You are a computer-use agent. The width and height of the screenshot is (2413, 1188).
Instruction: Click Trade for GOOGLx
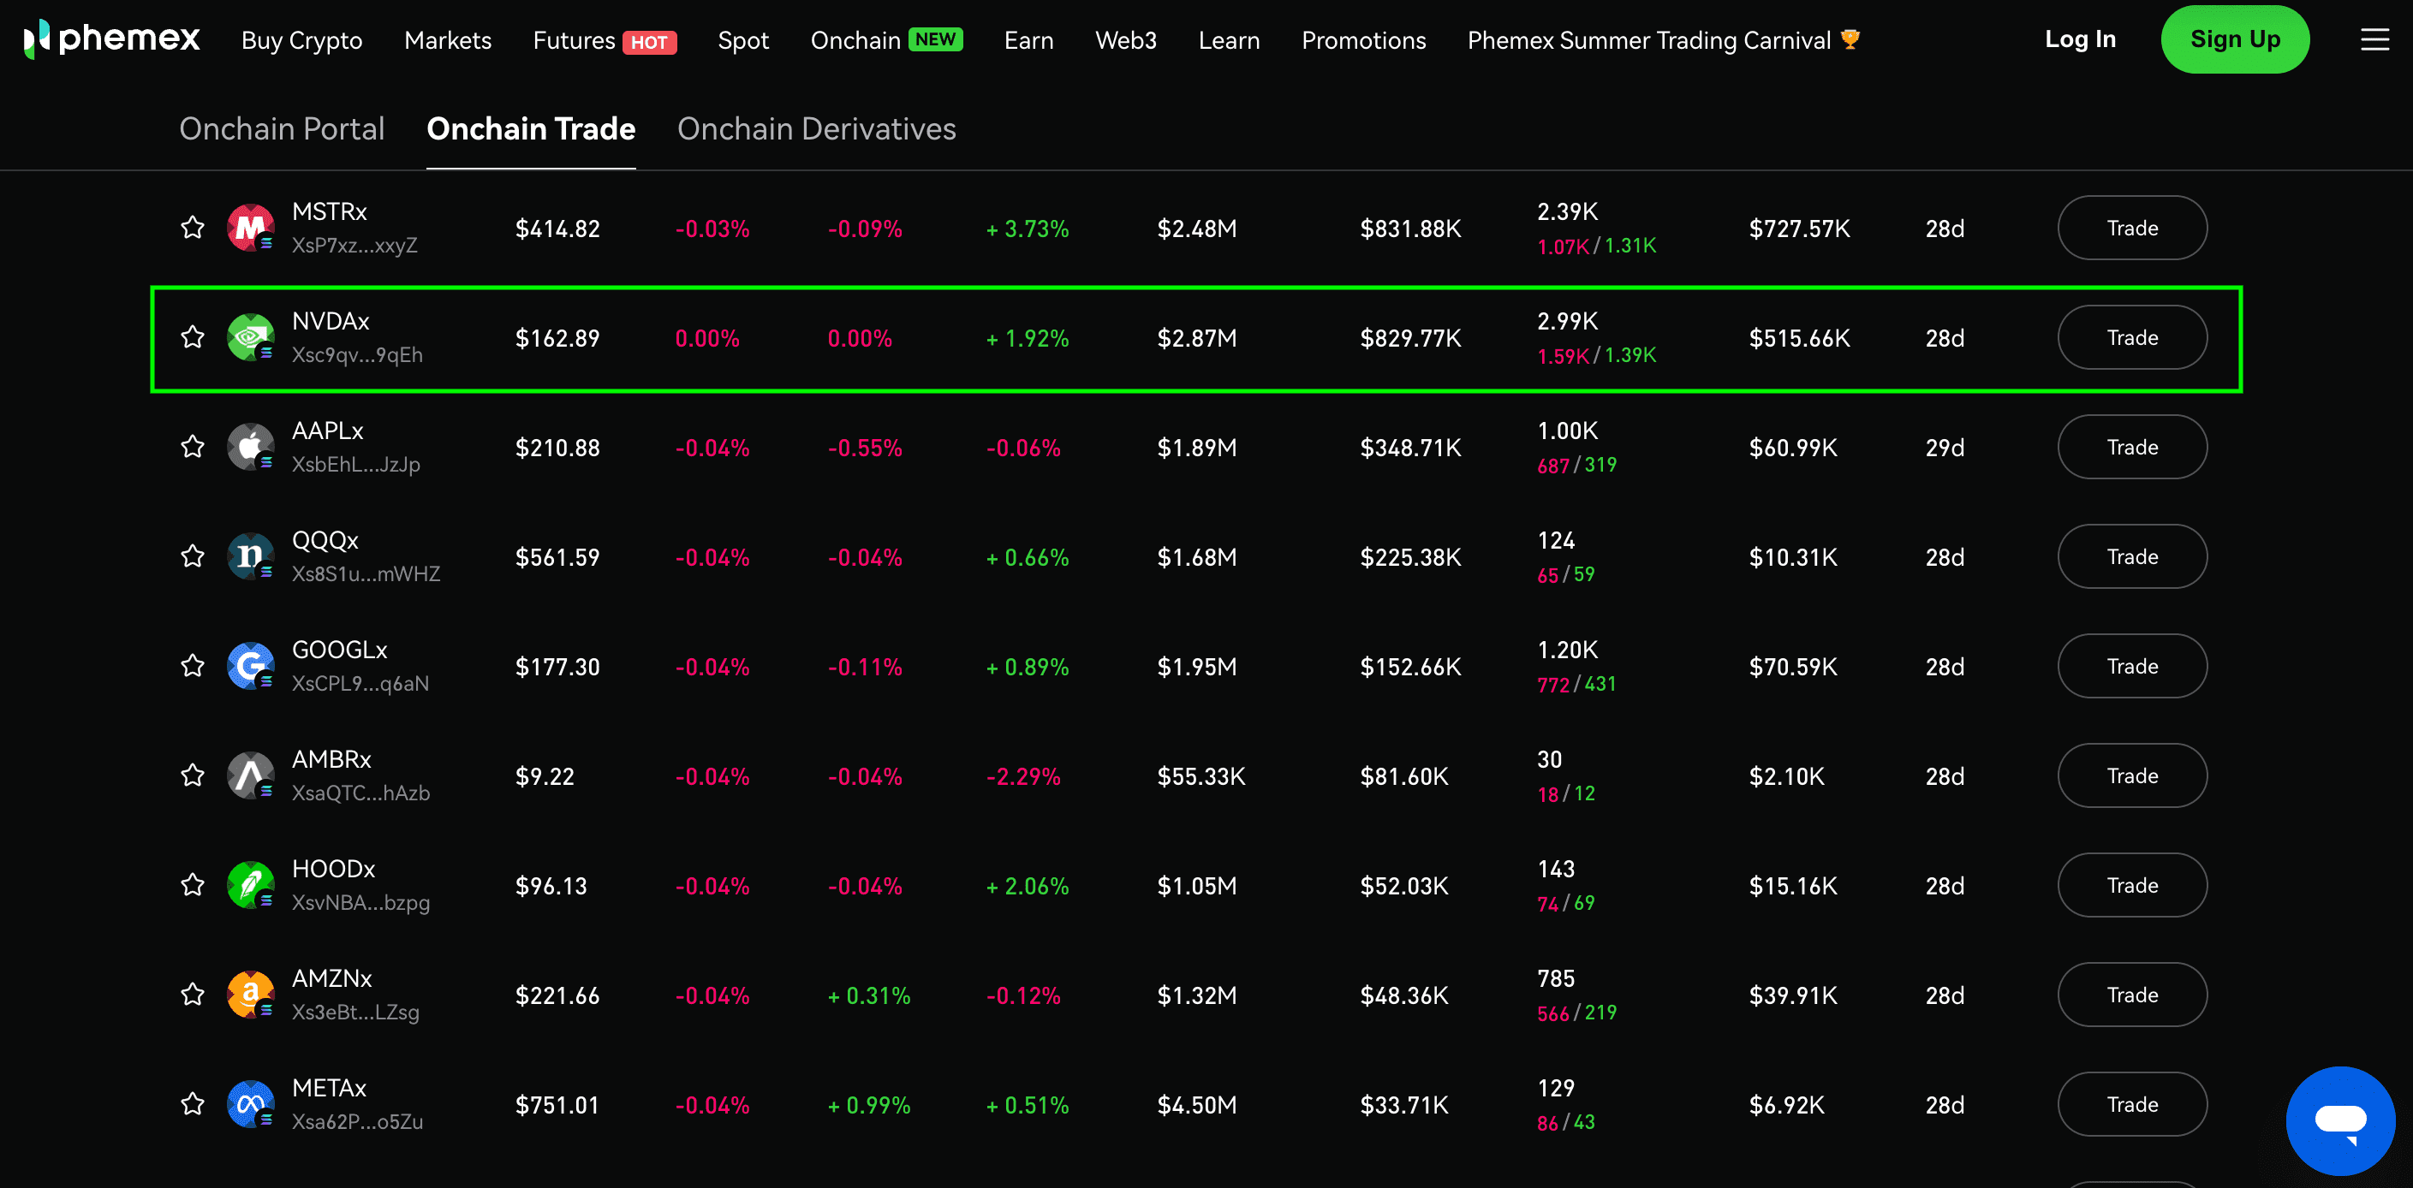tap(2132, 666)
